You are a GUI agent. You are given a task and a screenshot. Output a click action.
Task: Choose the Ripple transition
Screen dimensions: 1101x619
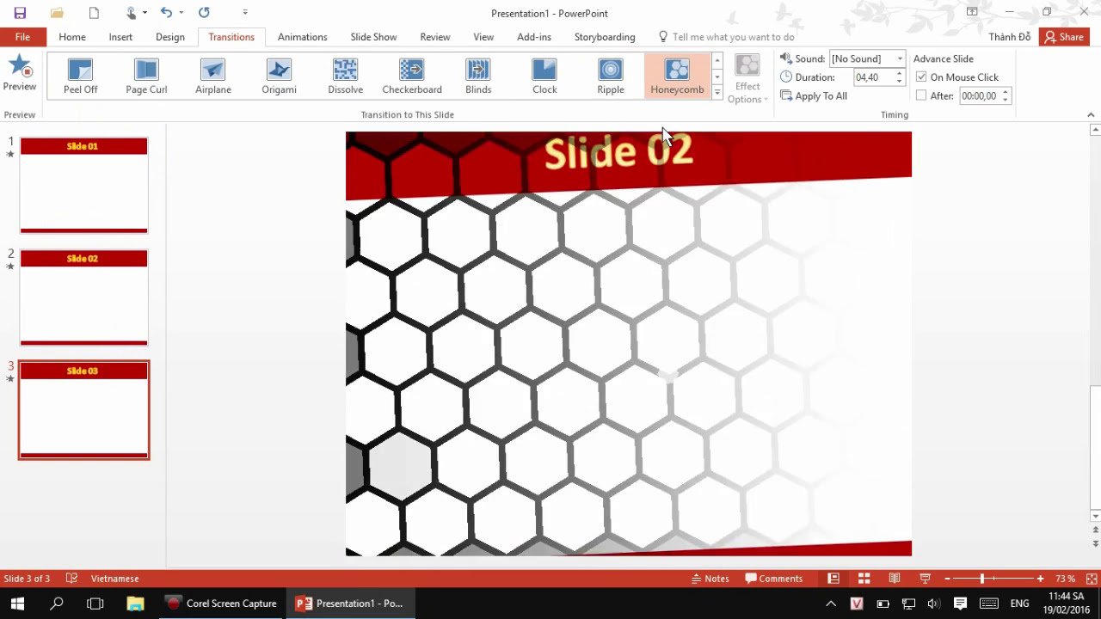tap(611, 76)
